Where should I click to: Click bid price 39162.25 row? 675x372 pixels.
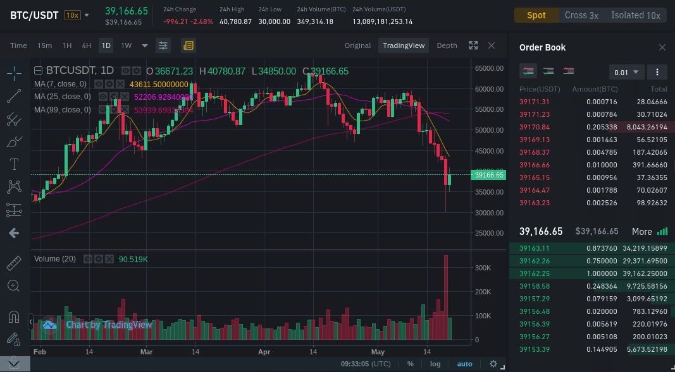[593, 273]
